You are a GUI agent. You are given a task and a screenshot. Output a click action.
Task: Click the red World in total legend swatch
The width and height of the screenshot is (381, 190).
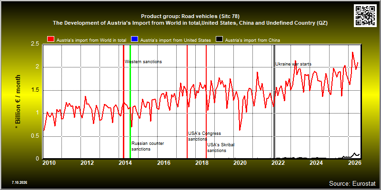tap(51, 40)
